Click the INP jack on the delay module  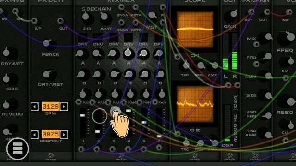(x=34, y=20)
